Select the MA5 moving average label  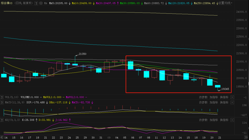click(x=58, y=3)
